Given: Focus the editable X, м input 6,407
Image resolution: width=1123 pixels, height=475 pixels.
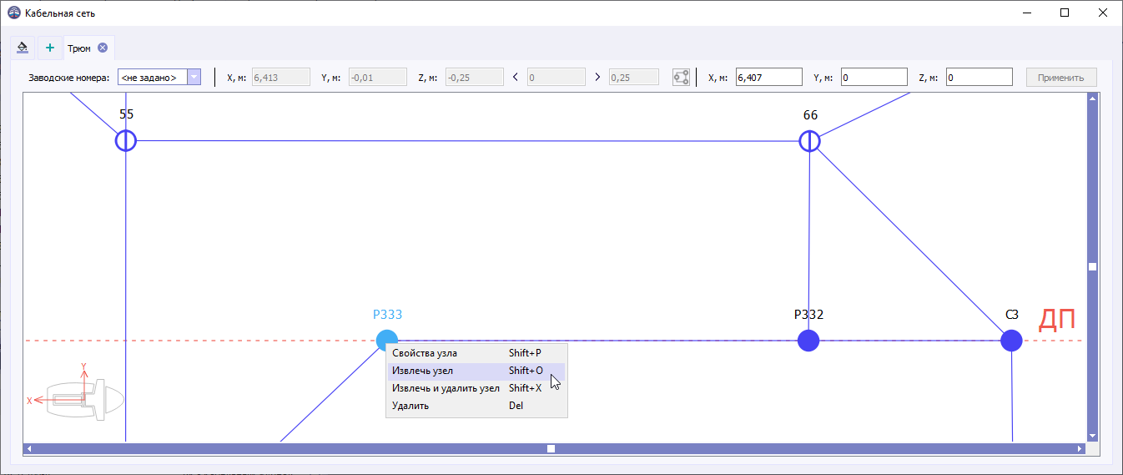Looking at the screenshot, I should click(768, 78).
